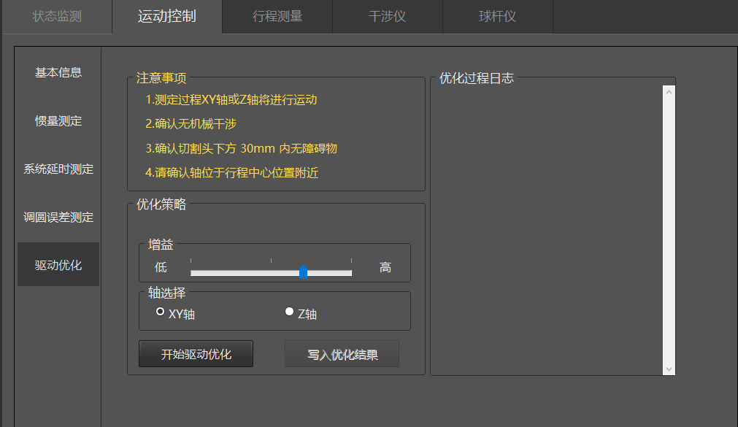Click the 开始驱动优化 button
Viewport: 738px width, 427px height.
(196, 354)
